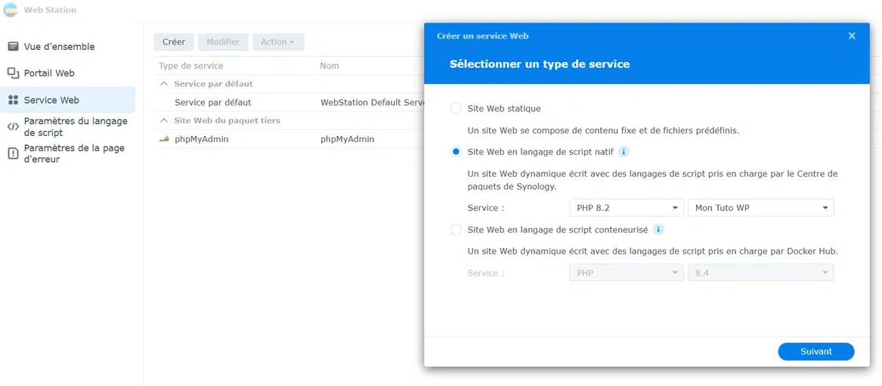This screenshot has width=882, height=386.
Task: Click the Web Station app logo icon
Action: click(10, 10)
